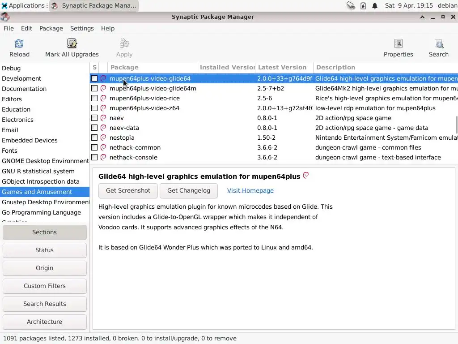Toggle status checkbox for nethack-common
The image size is (458, 344).
click(94, 147)
